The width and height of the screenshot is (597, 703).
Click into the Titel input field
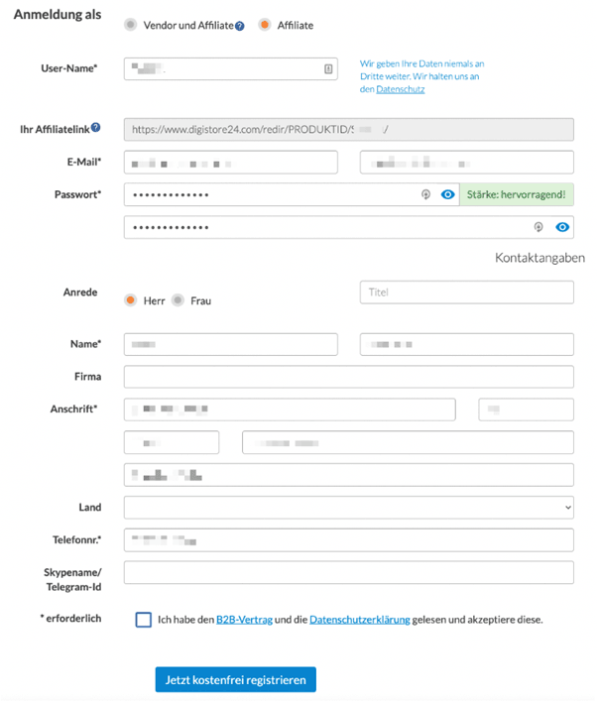466,293
